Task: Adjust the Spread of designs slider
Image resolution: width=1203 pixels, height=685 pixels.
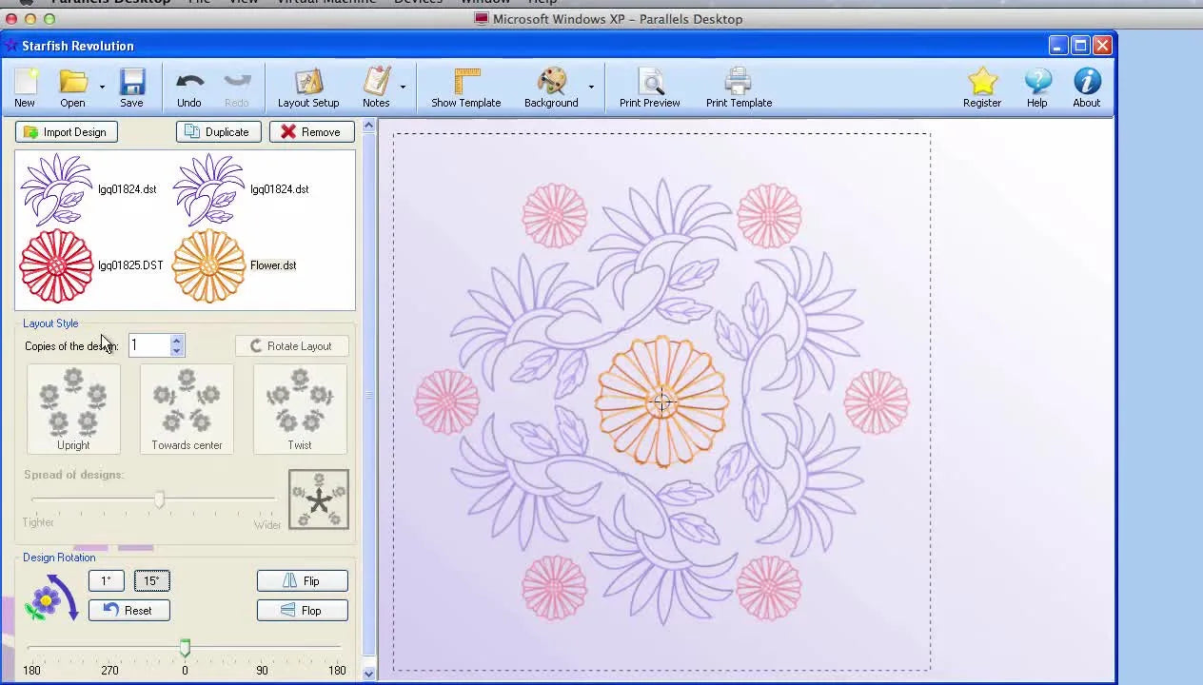Action: click(x=159, y=499)
